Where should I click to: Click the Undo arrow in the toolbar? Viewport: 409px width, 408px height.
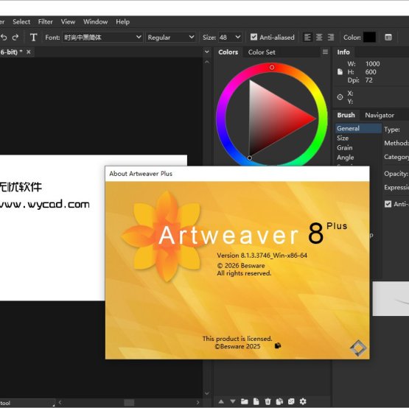tap(4, 38)
